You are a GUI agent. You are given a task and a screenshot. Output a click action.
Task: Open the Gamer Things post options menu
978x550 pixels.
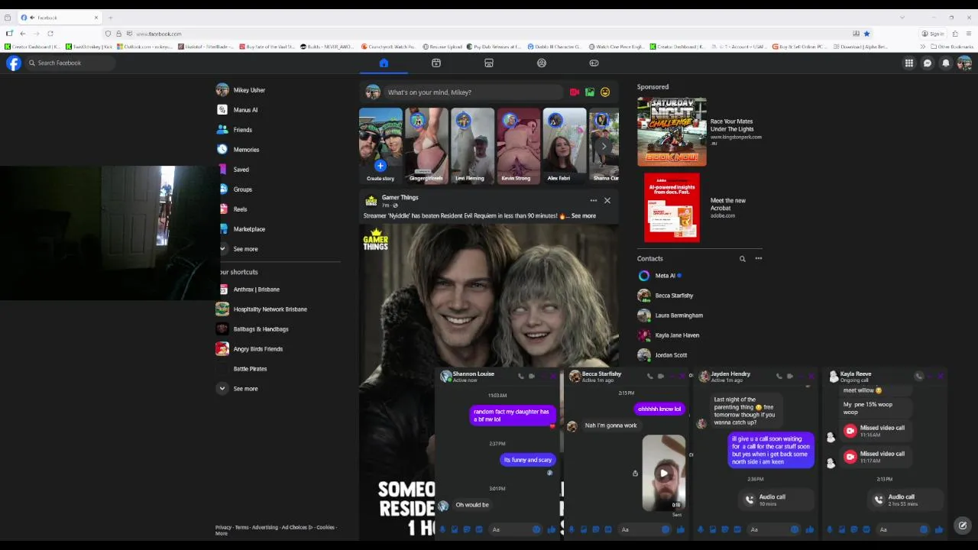click(593, 201)
